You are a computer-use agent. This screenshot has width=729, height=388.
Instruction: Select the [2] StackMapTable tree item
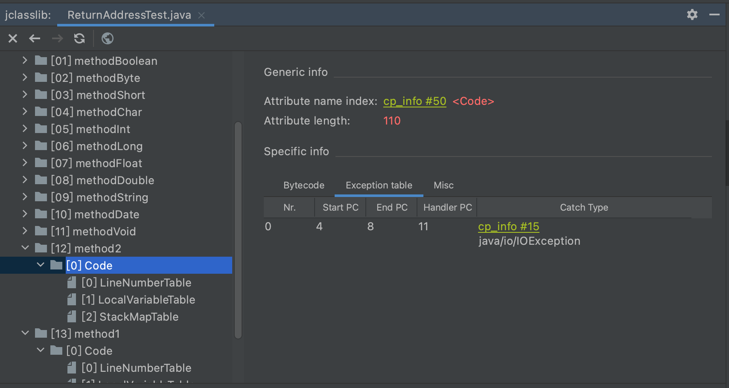[x=130, y=317]
